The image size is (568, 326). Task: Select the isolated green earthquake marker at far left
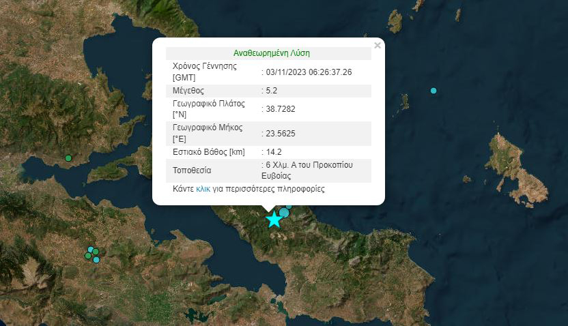click(68, 158)
